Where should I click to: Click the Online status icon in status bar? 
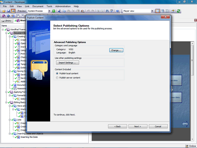[x=187, y=146]
